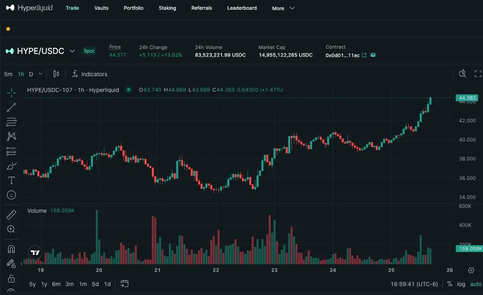Toggle log scale mode
Screen dimensions: 483x295
tap(461, 284)
